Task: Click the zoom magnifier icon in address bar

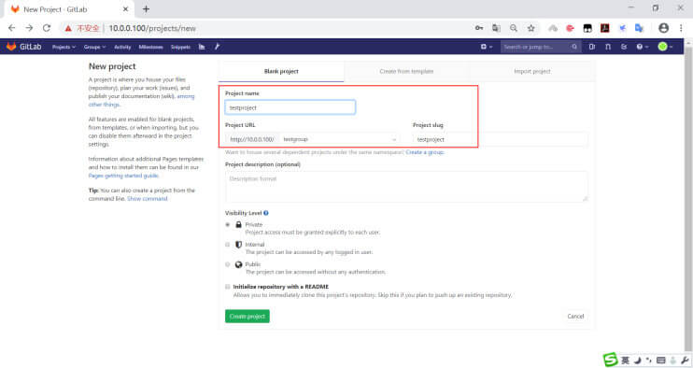Action: pos(513,28)
